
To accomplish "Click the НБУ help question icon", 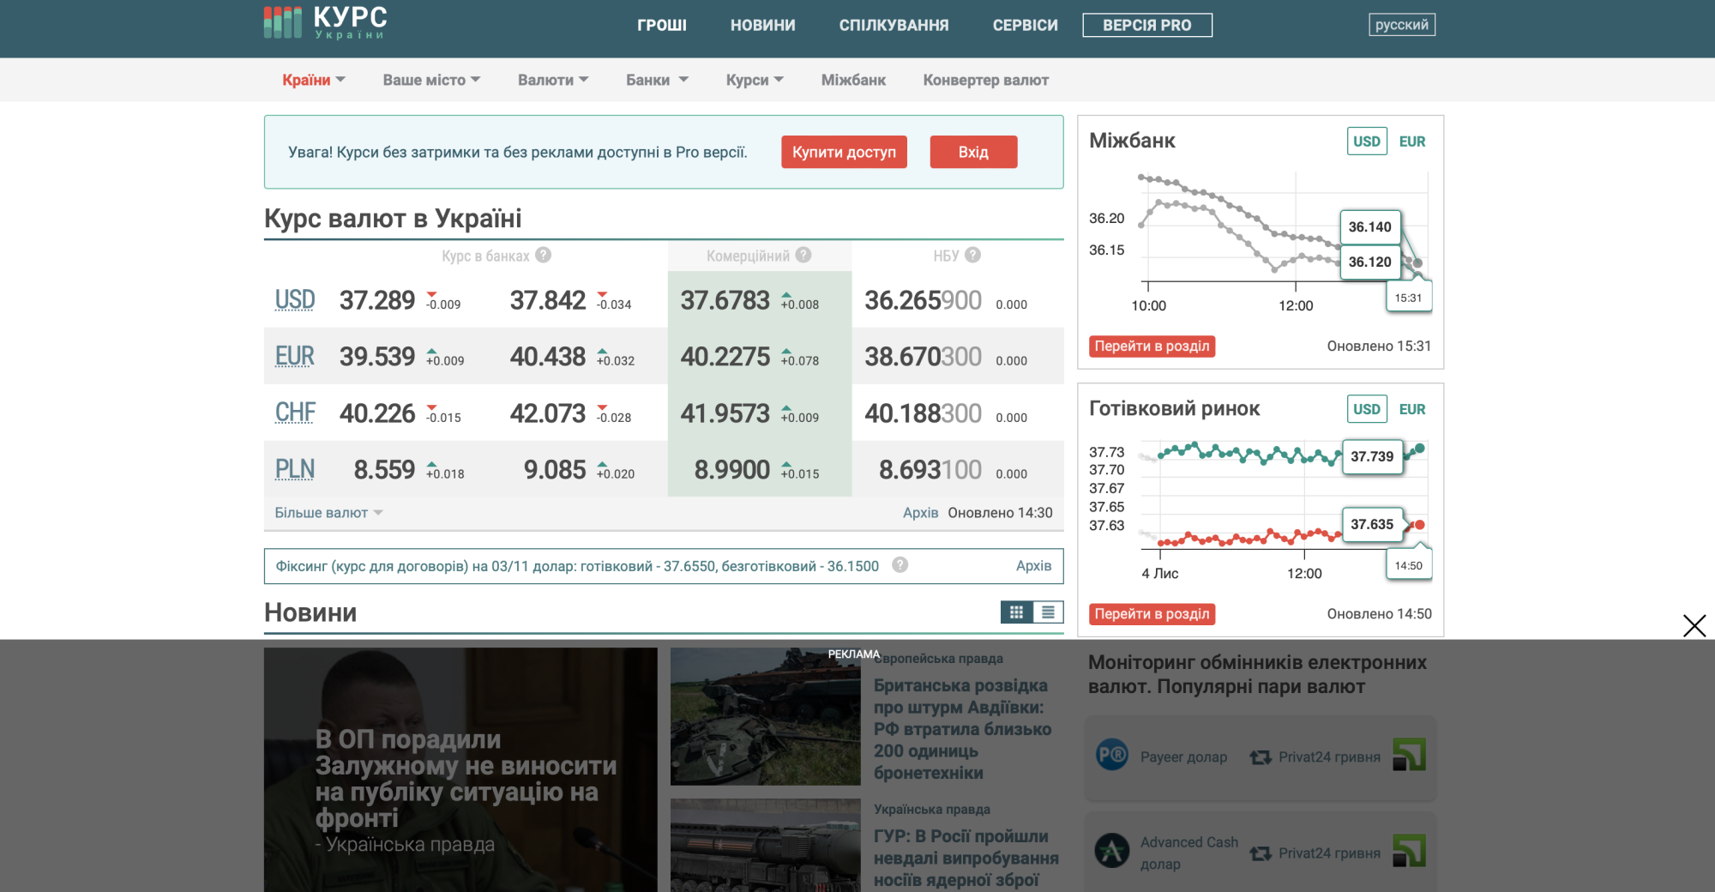I will coord(972,255).
